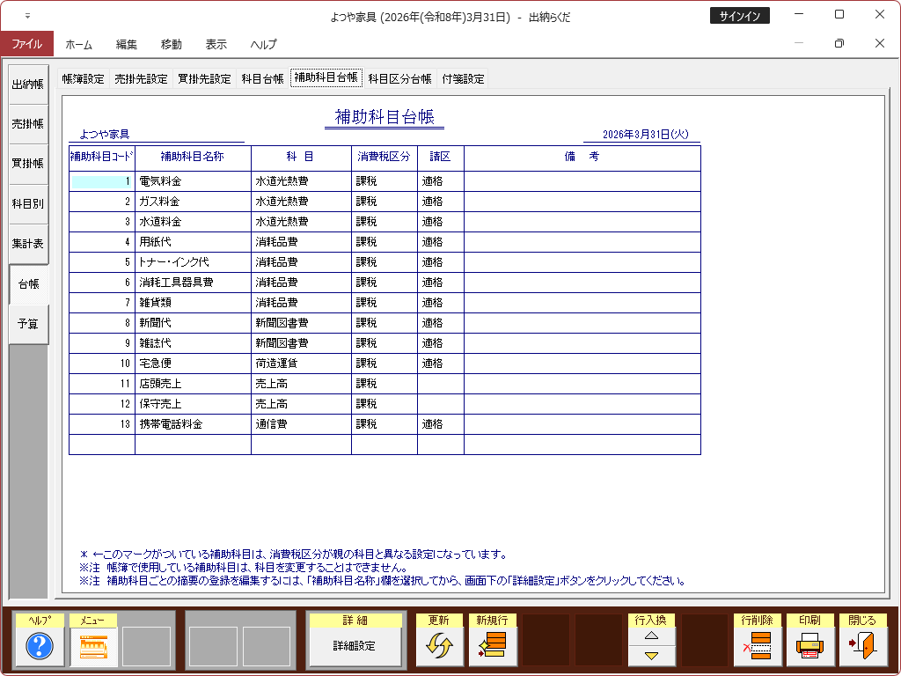
Task: Add a new row with the 新規行 icon
Action: [492, 647]
